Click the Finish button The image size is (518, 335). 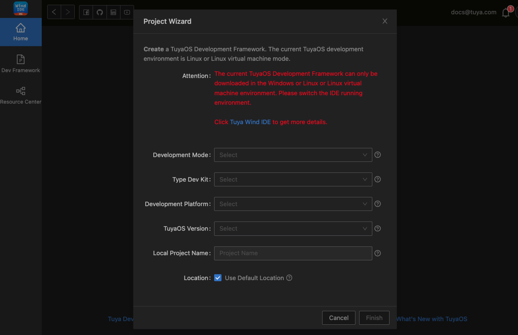pyautogui.click(x=374, y=318)
